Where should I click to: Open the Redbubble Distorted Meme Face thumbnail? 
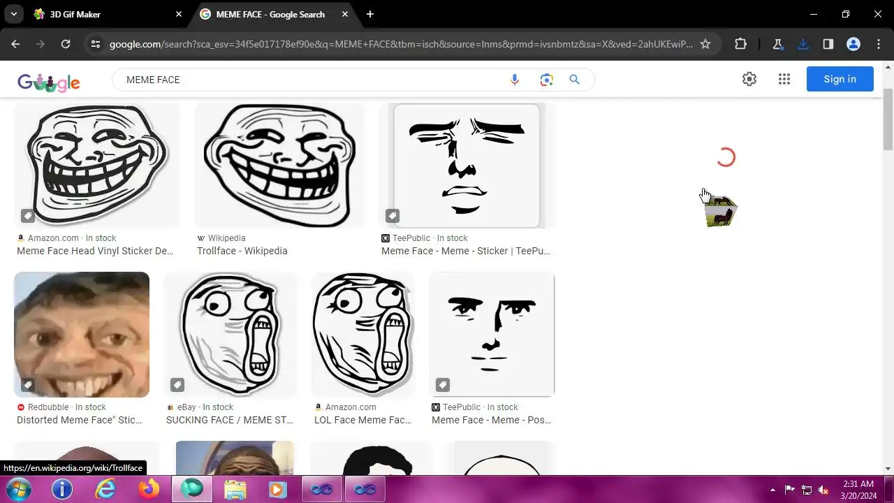(82, 335)
